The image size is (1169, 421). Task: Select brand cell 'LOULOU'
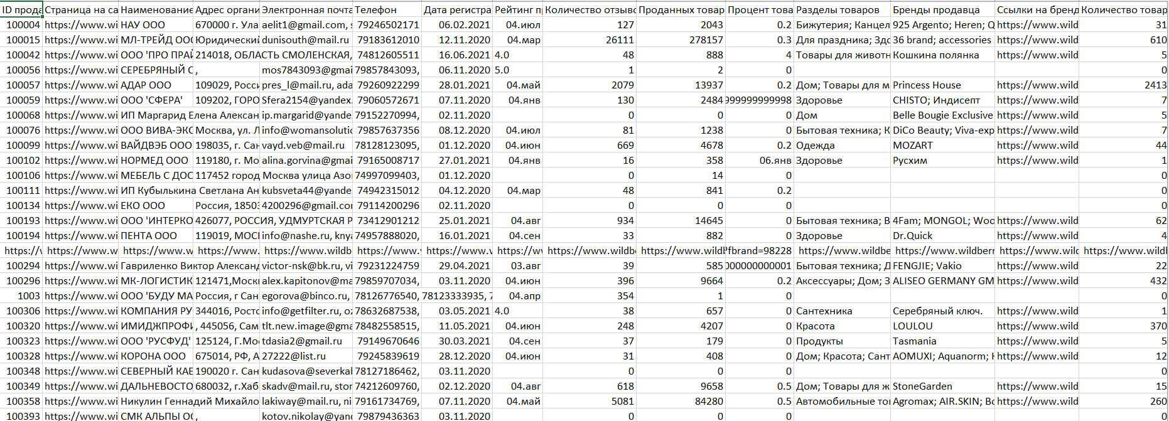pyautogui.click(x=942, y=326)
